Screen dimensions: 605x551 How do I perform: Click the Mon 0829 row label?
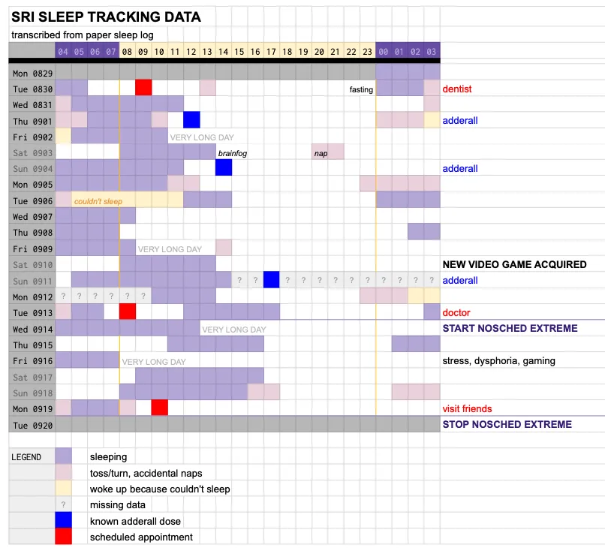coord(32,74)
